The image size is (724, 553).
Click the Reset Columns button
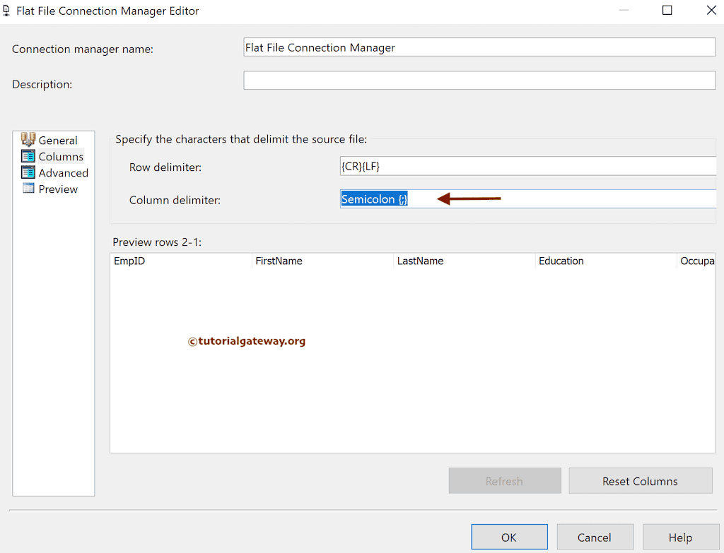coord(640,480)
